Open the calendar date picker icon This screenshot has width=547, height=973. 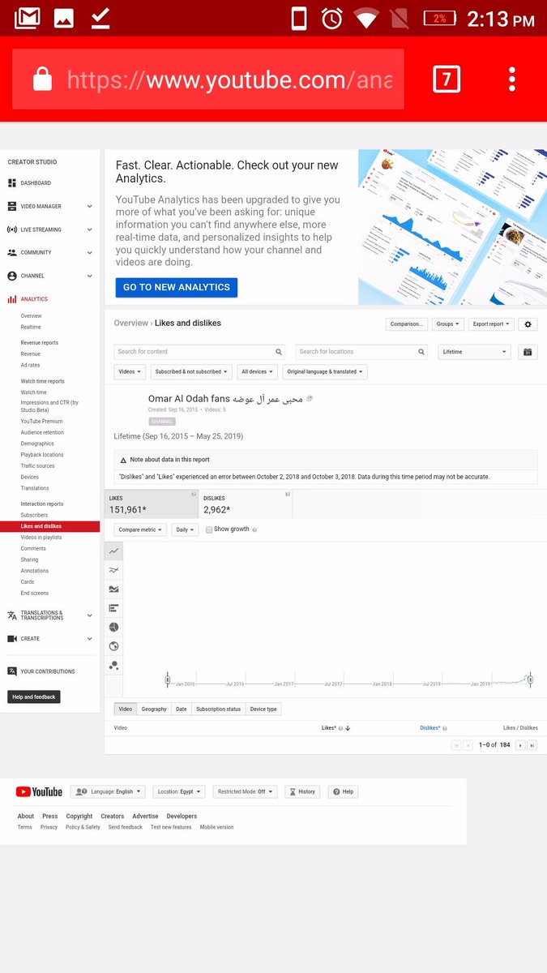tap(528, 352)
